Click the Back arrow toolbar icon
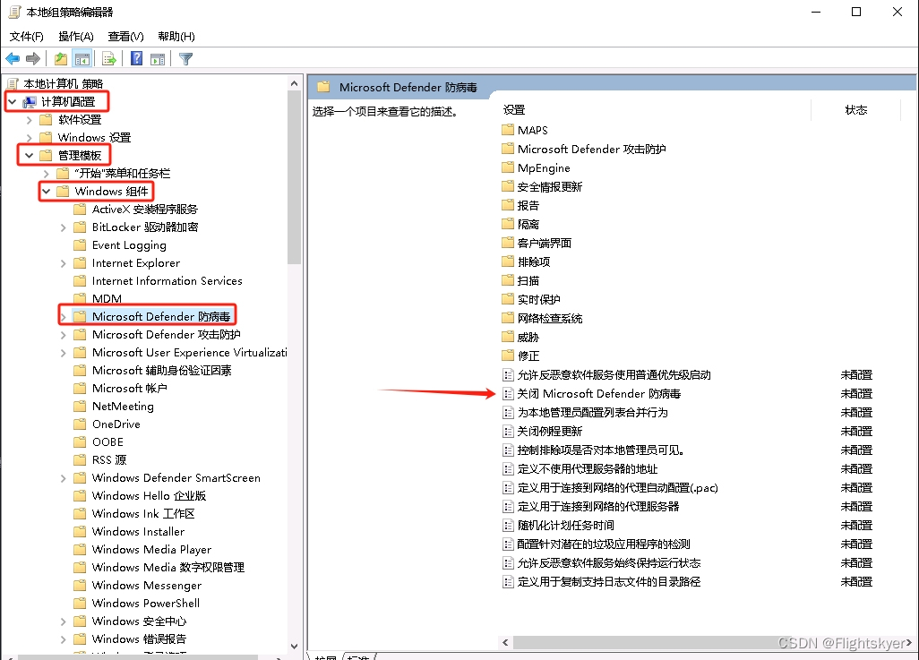 click(13, 58)
